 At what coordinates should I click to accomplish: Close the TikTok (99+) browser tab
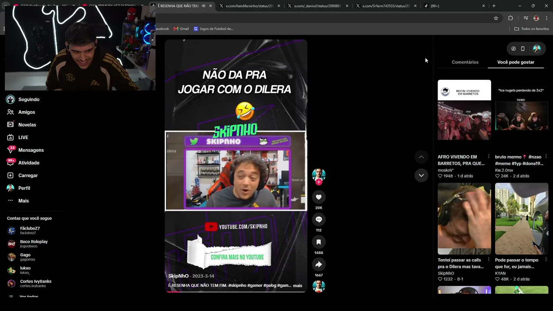pyautogui.click(x=483, y=6)
